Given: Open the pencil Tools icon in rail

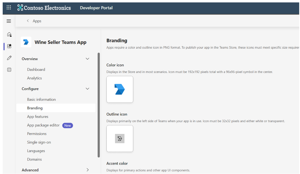Looking at the screenshot, I should 9,58.
